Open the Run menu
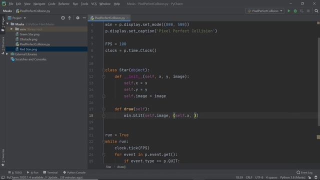 (75, 3)
